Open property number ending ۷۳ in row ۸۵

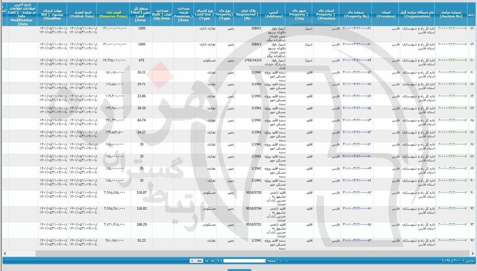click(x=357, y=120)
